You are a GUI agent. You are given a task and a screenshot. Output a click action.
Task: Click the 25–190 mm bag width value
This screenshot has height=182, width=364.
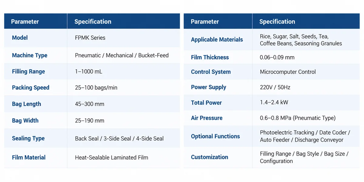(x=89, y=120)
